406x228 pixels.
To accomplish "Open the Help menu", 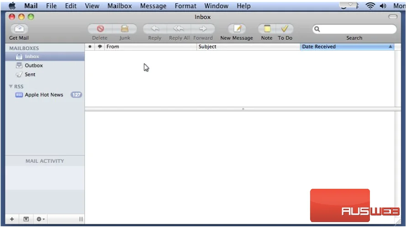I will 243,5.
